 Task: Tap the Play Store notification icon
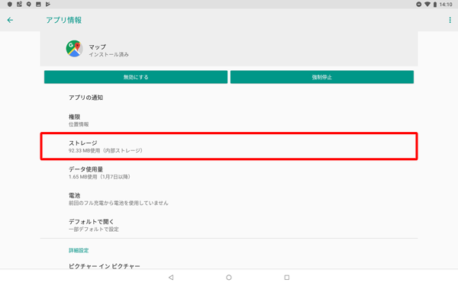[48, 4]
